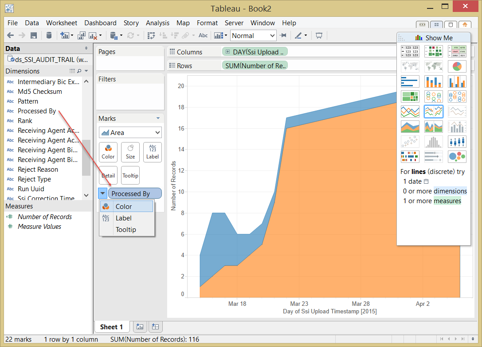This screenshot has height=347, width=482.
Task: Toggle mark labels with the Abc icon
Action: point(203,35)
